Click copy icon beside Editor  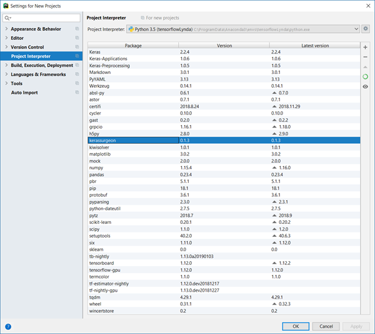click(77, 38)
